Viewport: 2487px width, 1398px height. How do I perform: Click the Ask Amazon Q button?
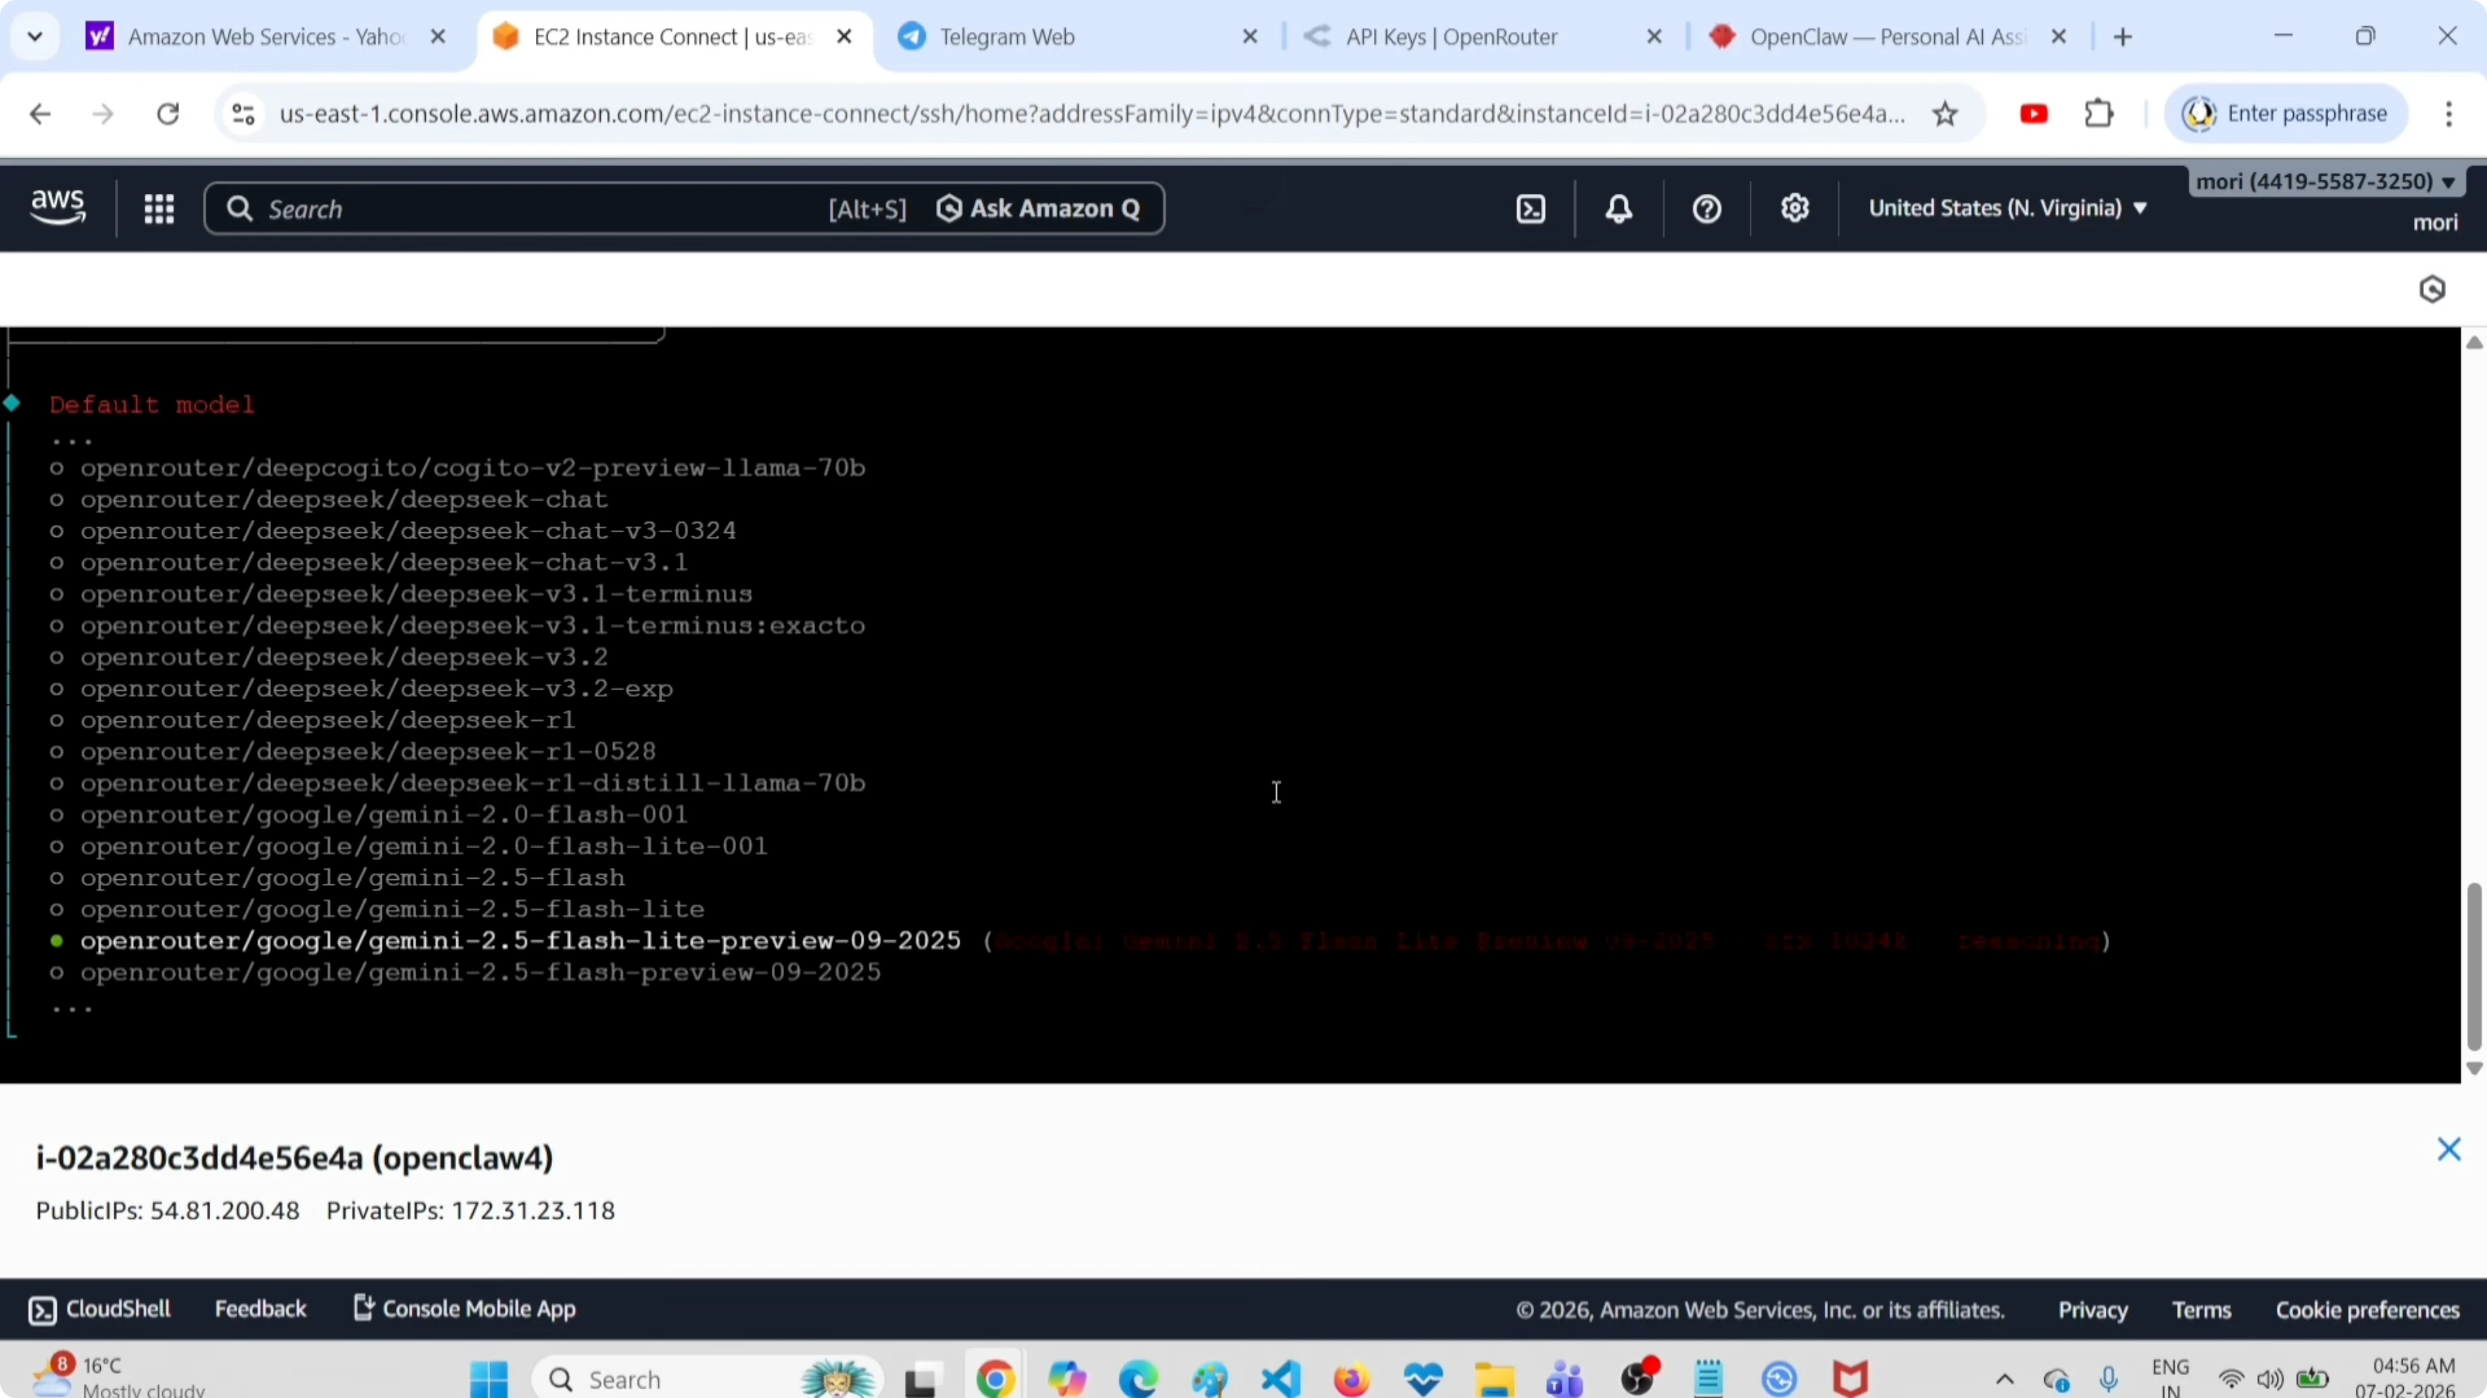1039,209
